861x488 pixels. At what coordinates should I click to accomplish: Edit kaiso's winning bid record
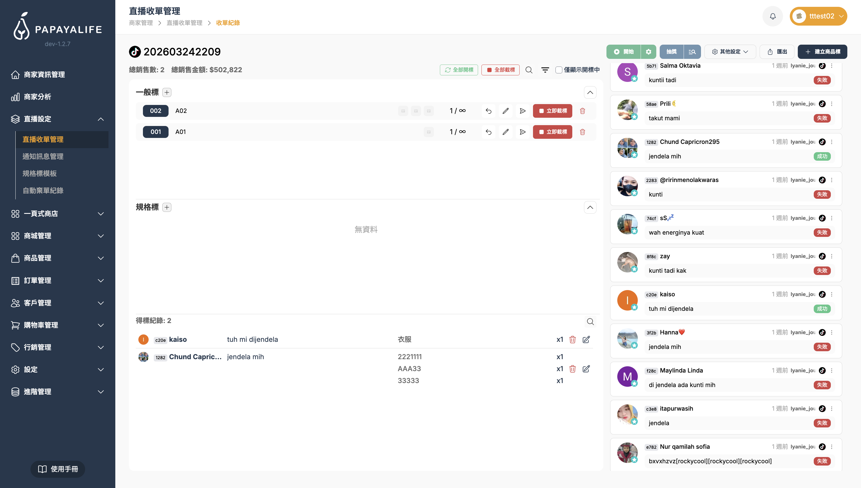[x=586, y=340]
